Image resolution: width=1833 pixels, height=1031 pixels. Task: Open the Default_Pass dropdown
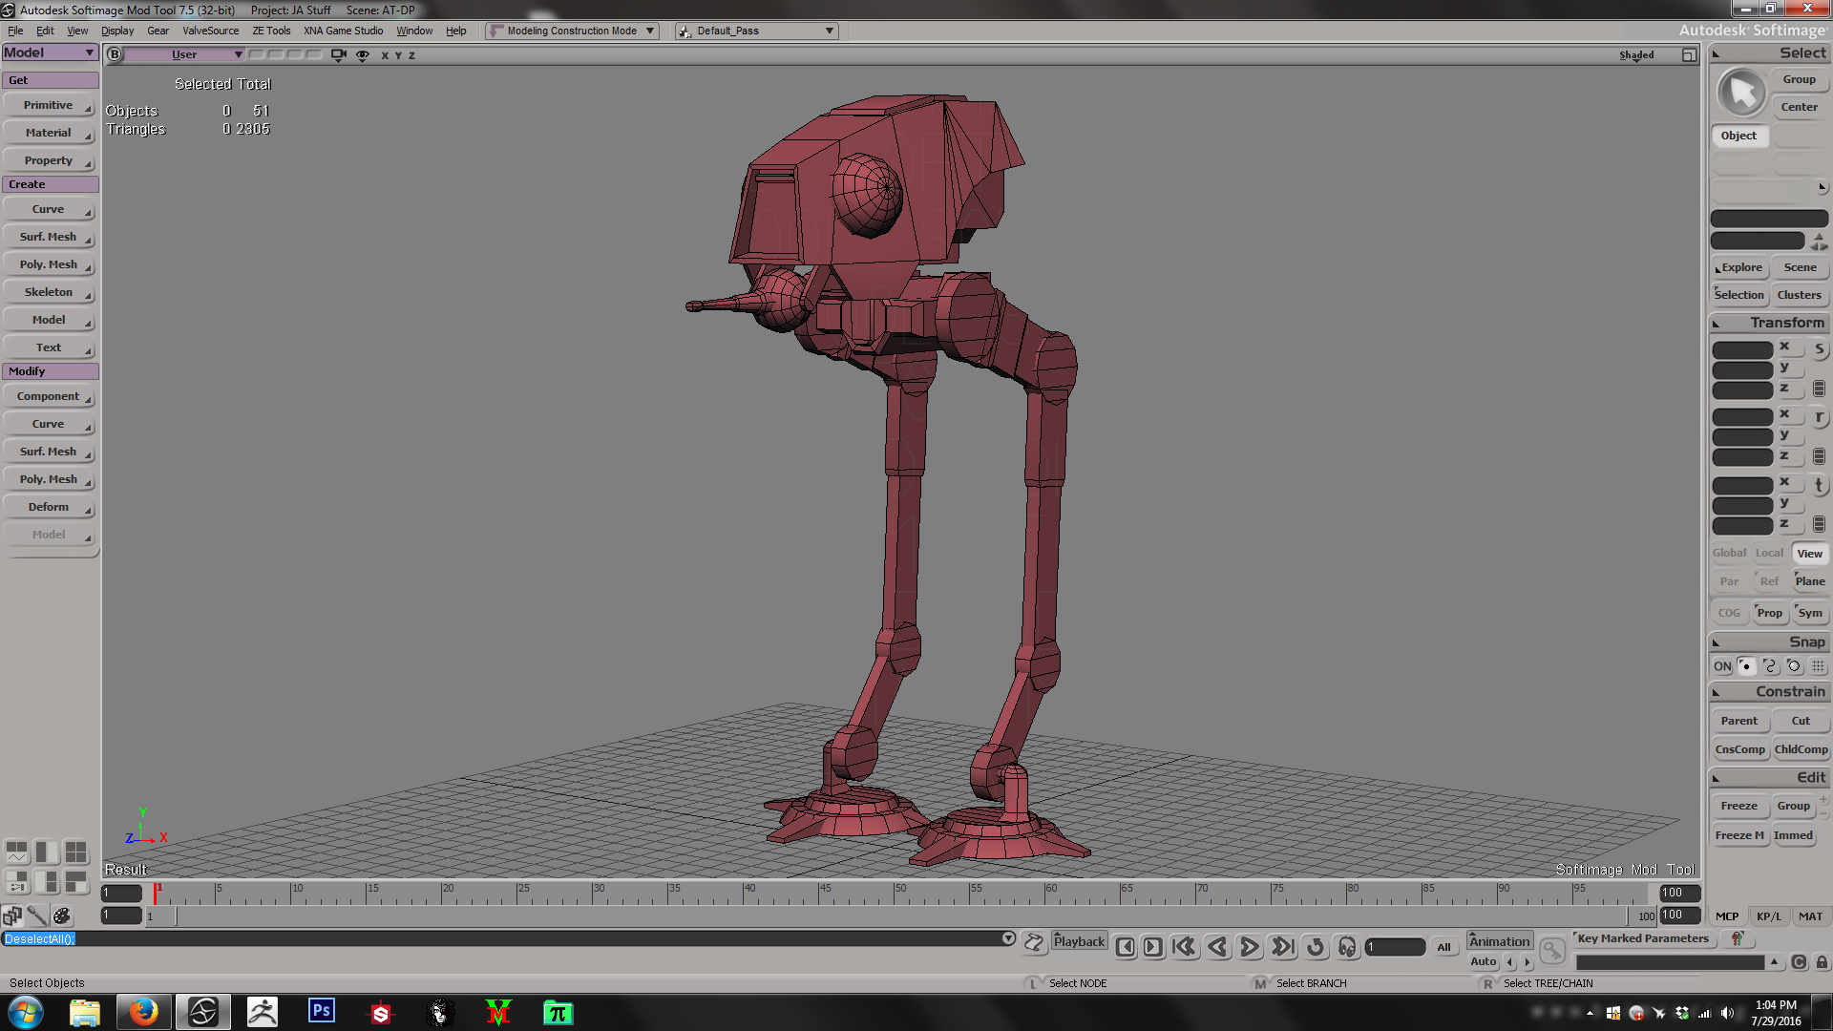point(756,31)
